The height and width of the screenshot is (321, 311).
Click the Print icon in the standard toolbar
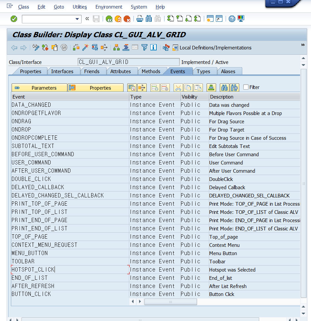[x=140, y=19]
